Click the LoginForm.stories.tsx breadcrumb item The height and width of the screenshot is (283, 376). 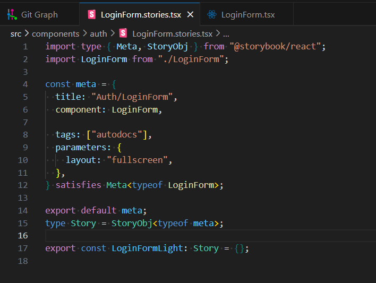pyautogui.click(x=172, y=34)
